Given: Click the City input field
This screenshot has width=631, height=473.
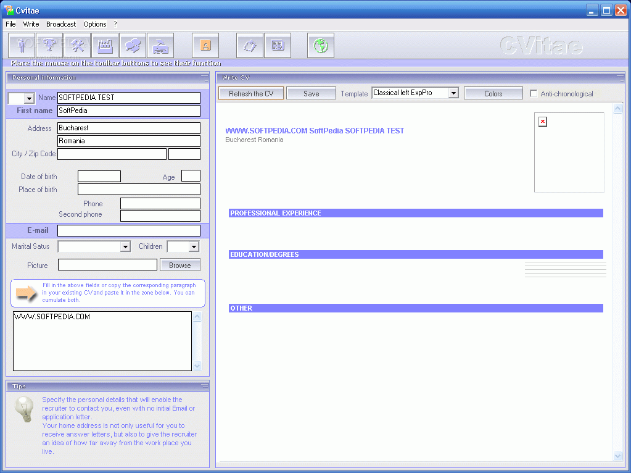Looking at the screenshot, I should [112, 154].
